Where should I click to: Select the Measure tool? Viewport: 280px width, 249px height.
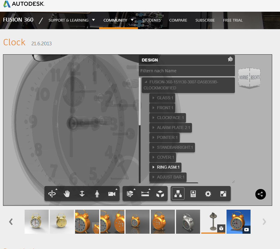pos(145,194)
